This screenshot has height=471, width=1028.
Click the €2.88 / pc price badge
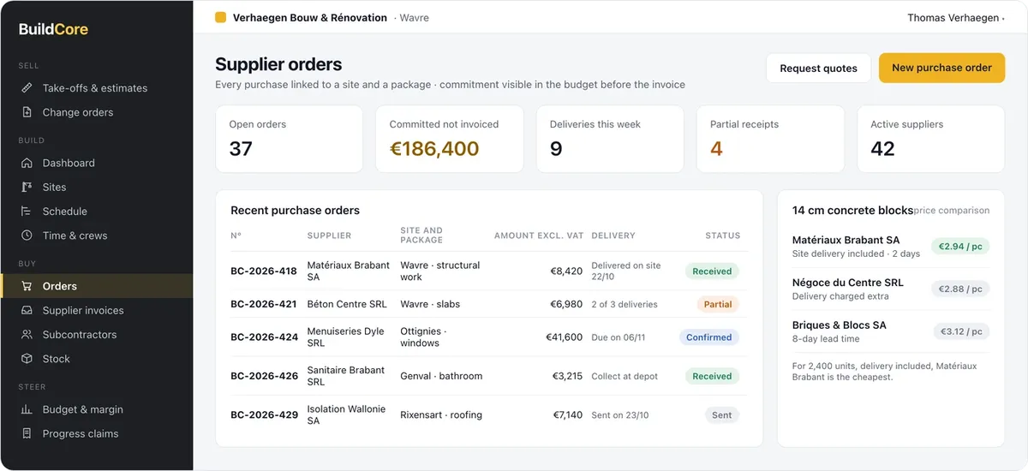click(x=961, y=289)
